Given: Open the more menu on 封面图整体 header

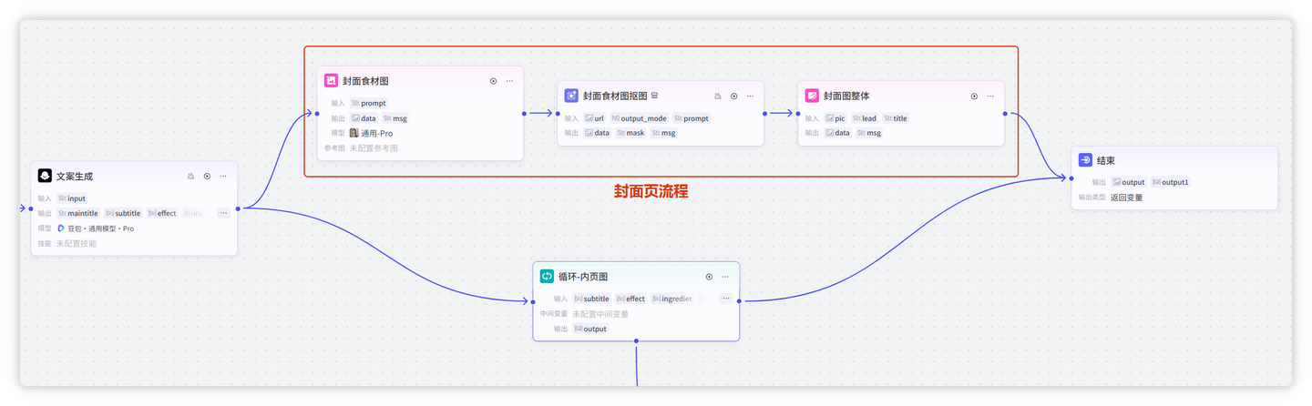Looking at the screenshot, I should [x=990, y=96].
